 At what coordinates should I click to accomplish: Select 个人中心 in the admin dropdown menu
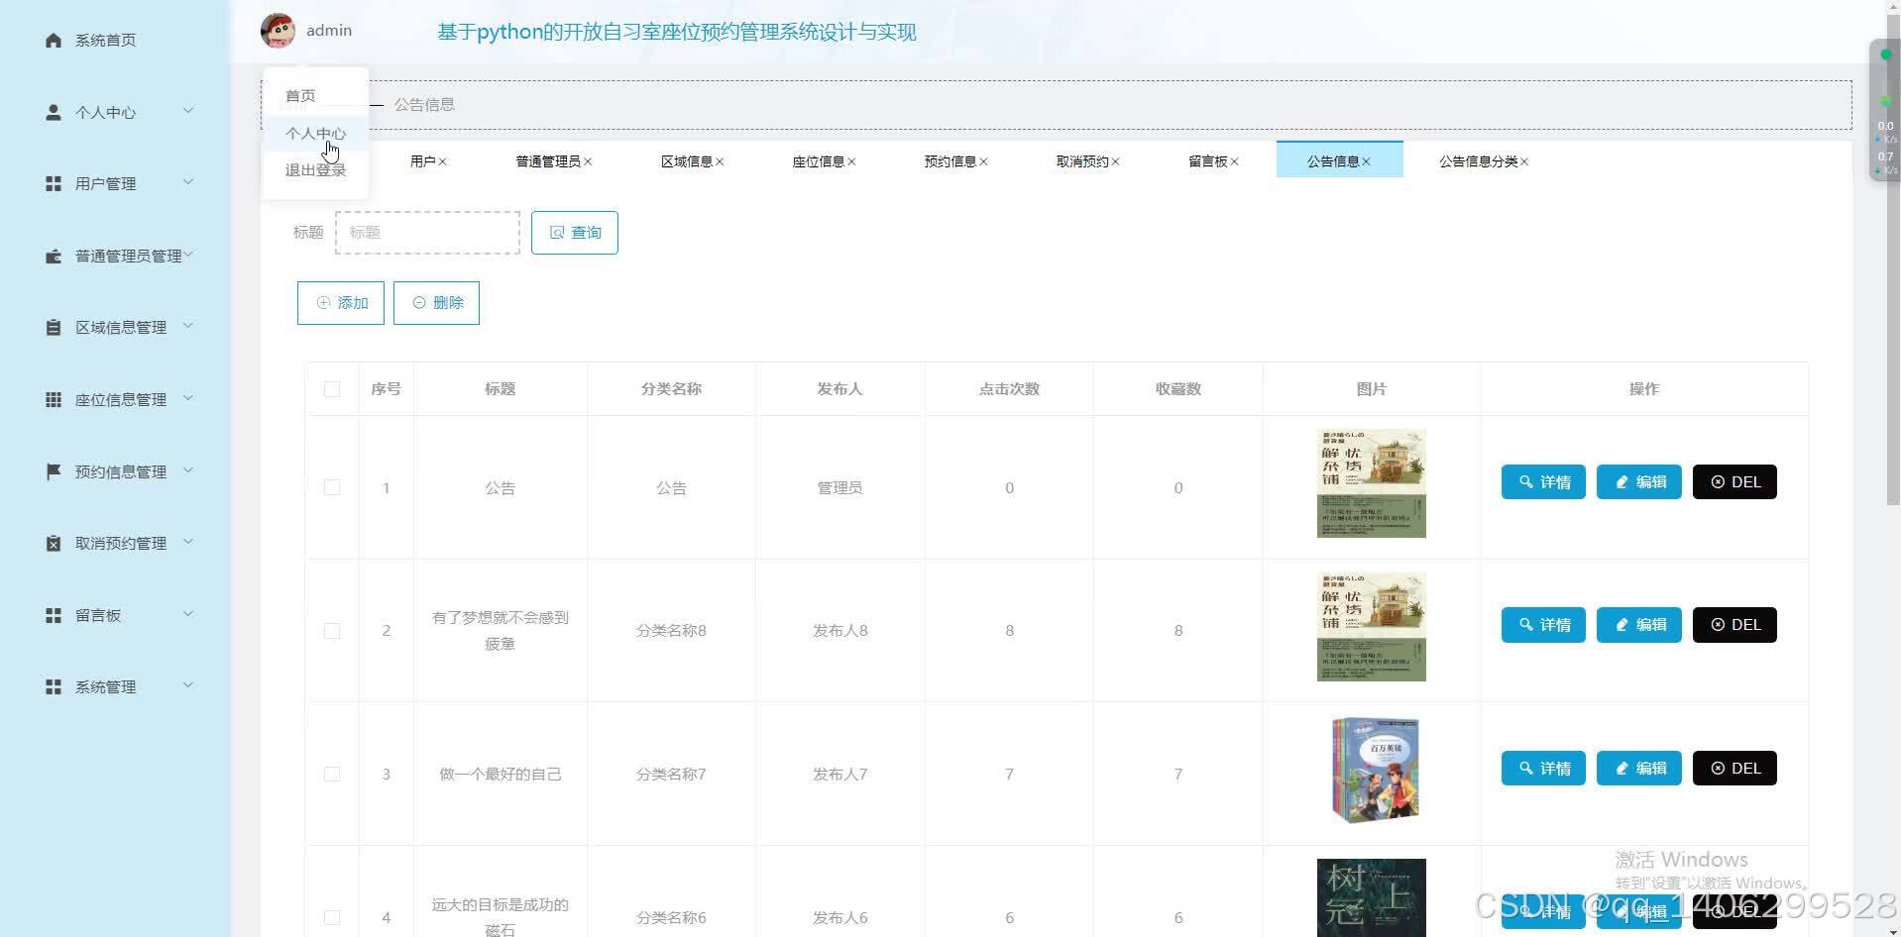point(315,133)
